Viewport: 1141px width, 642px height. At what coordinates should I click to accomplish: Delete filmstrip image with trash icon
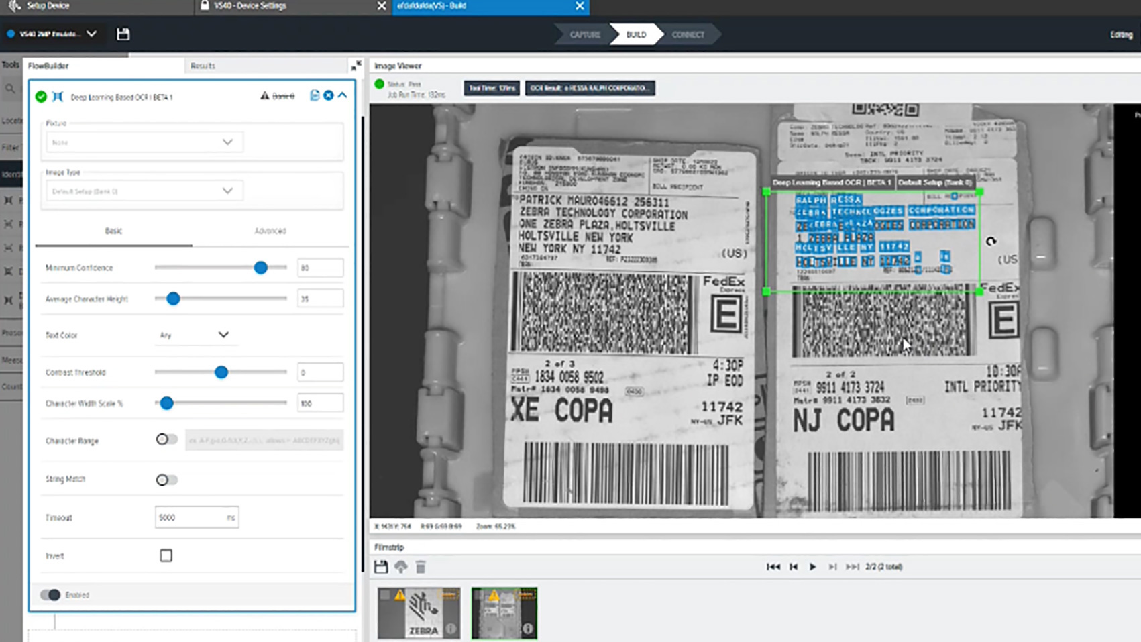click(x=421, y=567)
